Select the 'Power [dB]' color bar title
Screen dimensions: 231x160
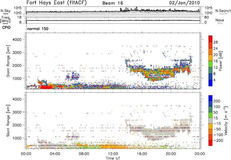tap(221, 61)
